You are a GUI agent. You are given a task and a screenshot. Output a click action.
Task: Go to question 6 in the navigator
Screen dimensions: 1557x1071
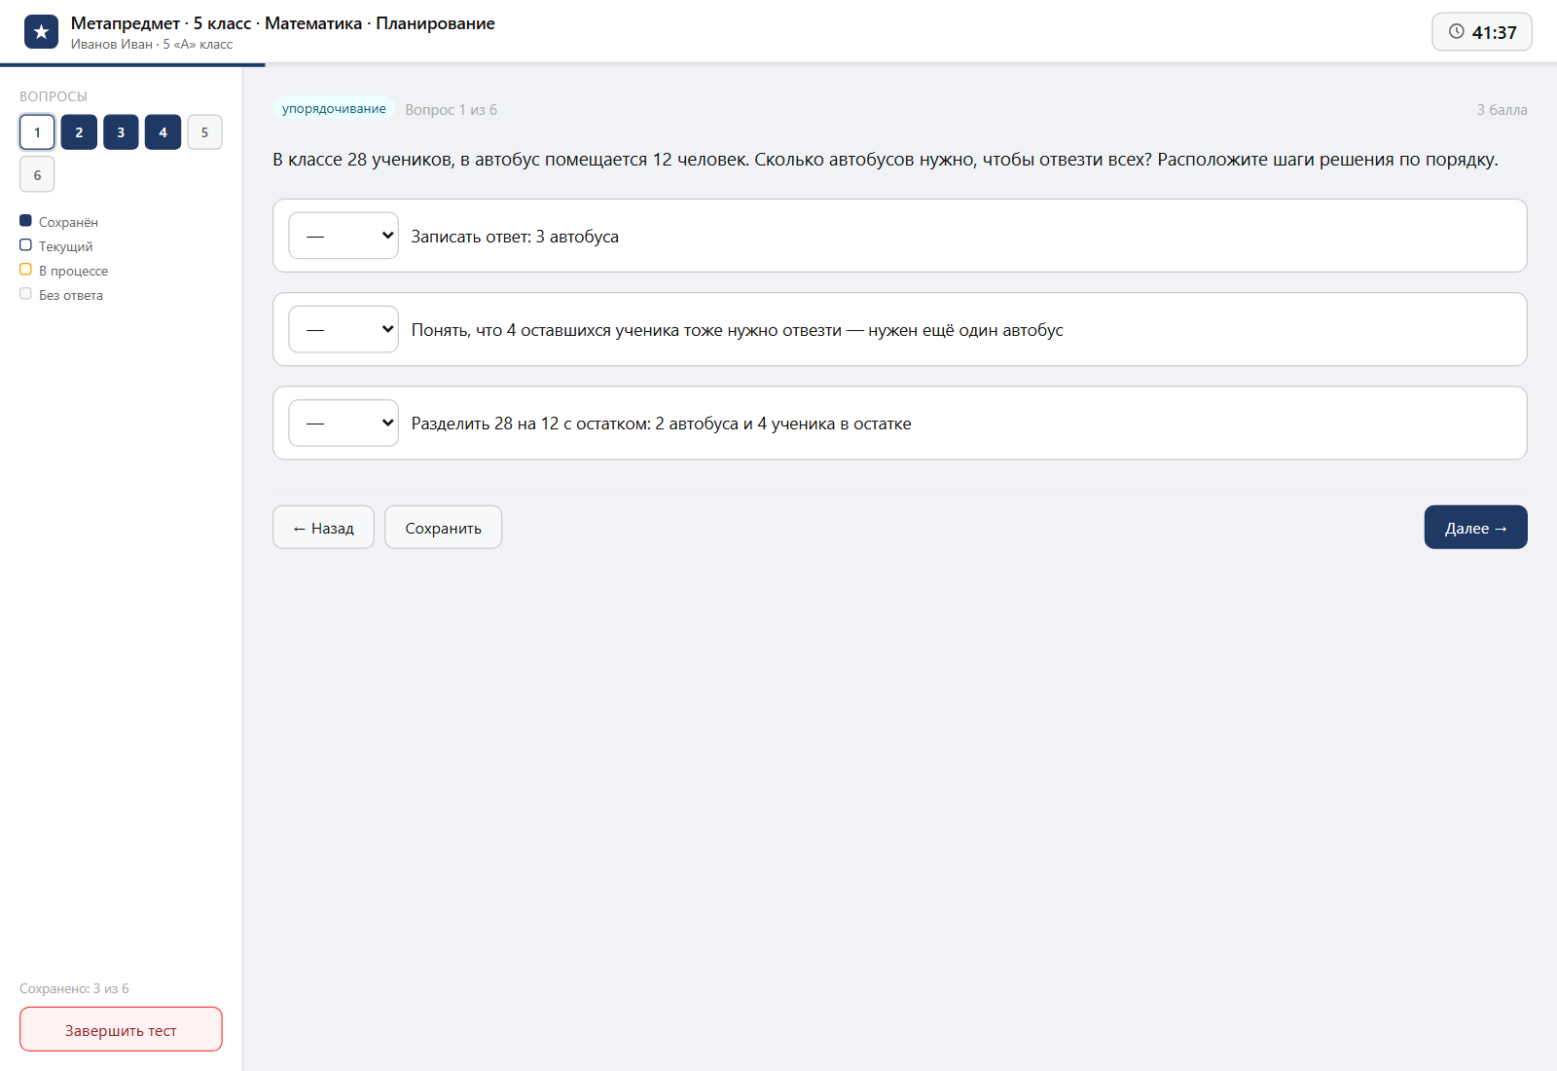coord(37,174)
